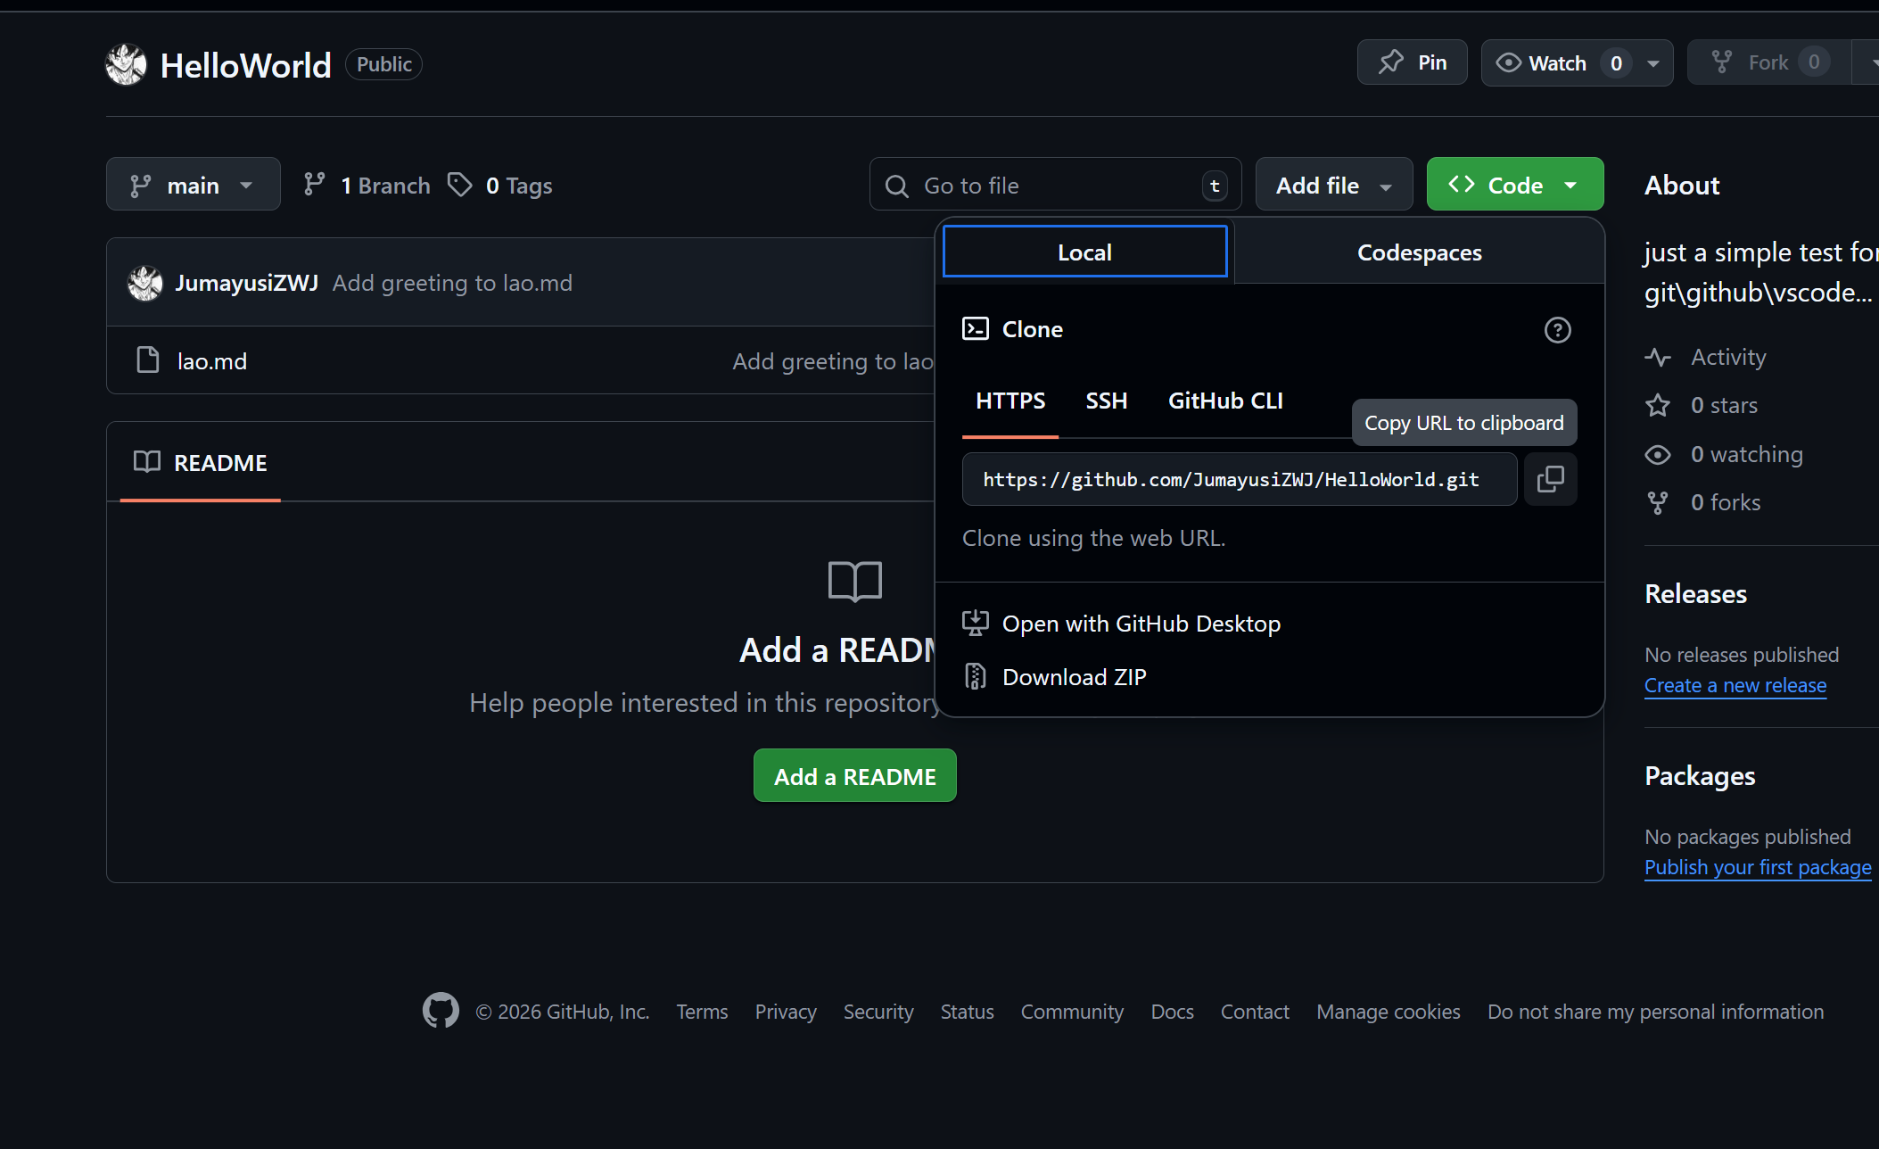Open the Add file dropdown
1879x1149 pixels.
[x=1333, y=185]
